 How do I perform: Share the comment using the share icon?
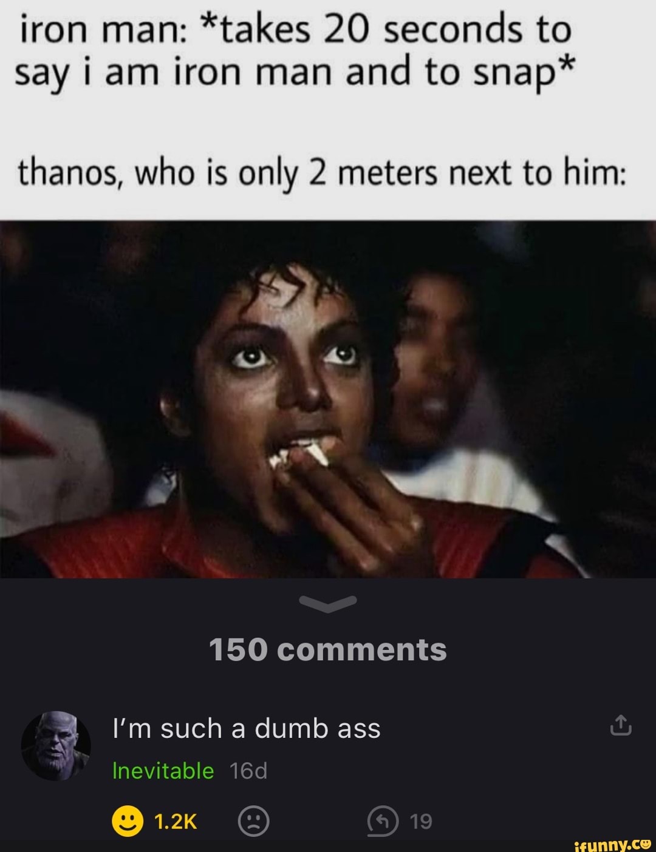tap(620, 725)
